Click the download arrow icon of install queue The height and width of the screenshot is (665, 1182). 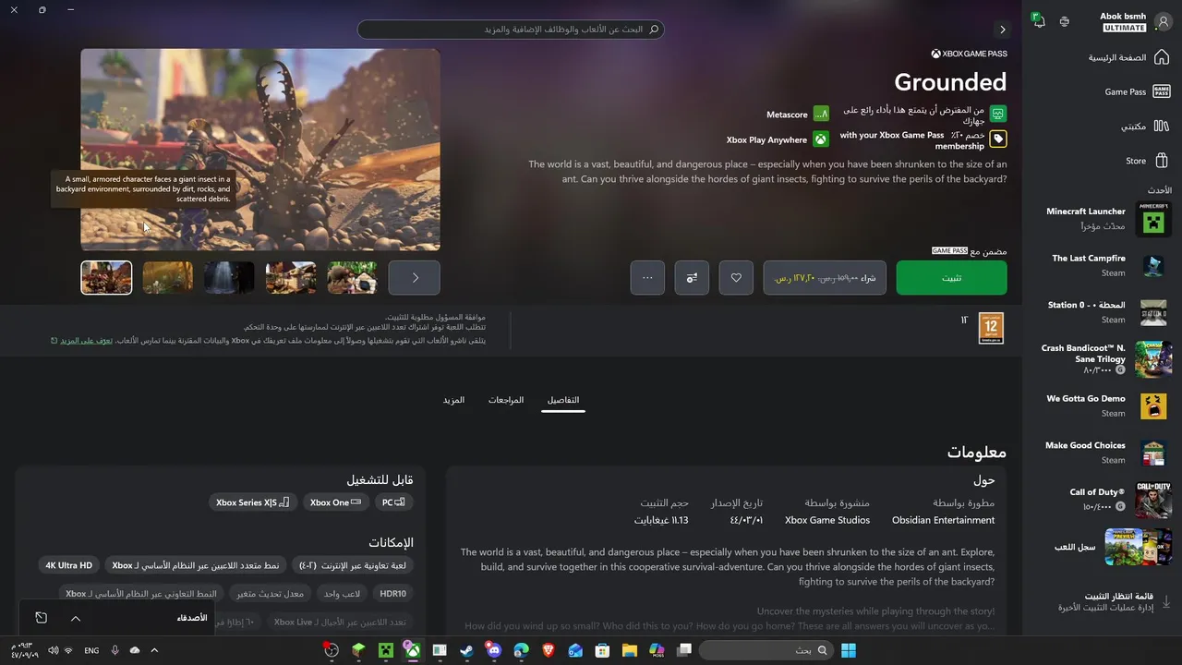click(x=1166, y=601)
